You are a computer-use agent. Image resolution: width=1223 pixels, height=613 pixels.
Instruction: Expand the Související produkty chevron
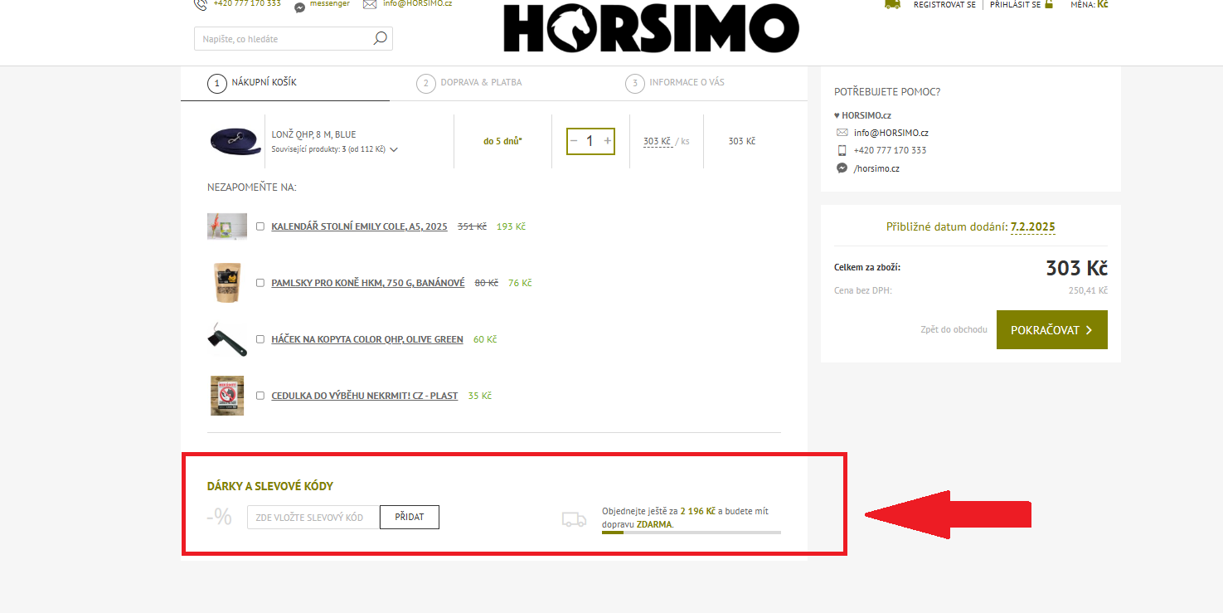[x=393, y=150]
